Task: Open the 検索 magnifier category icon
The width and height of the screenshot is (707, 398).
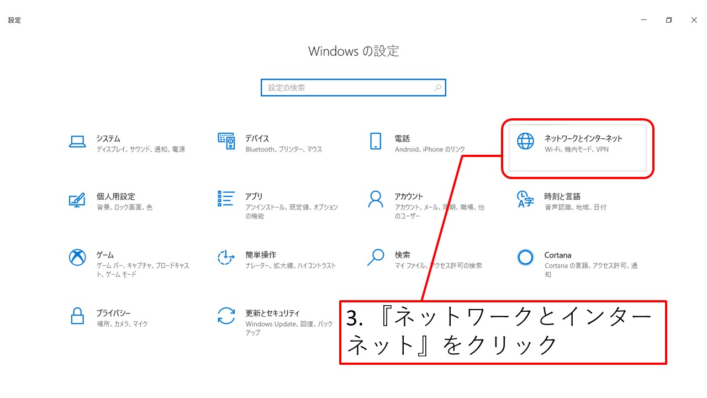Action: [x=376, y=257]
